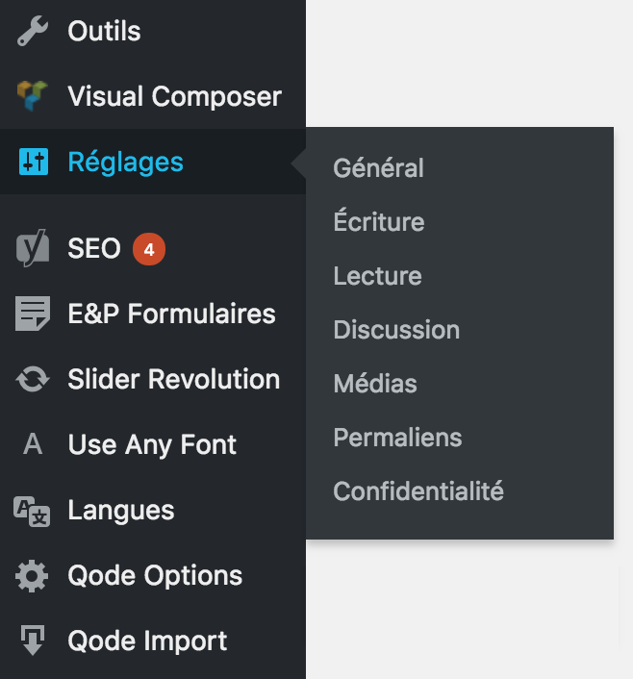The image size is (633, 679).
Task: Click the Langues translate icon
Action: click(32, 511)
